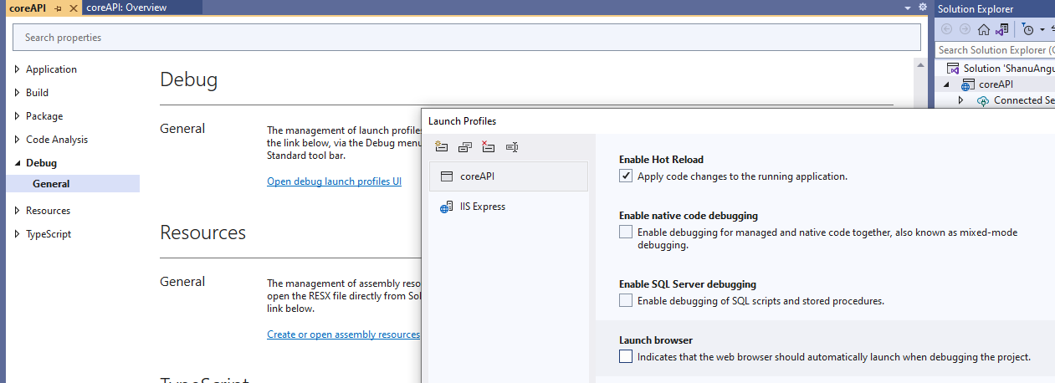This screenshot has width=1055, height=383.
Task: Switch views in Solution Explorer toolbar
Action: tap(1001, 29)
